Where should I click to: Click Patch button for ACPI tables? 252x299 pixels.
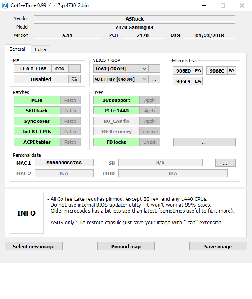70,142
